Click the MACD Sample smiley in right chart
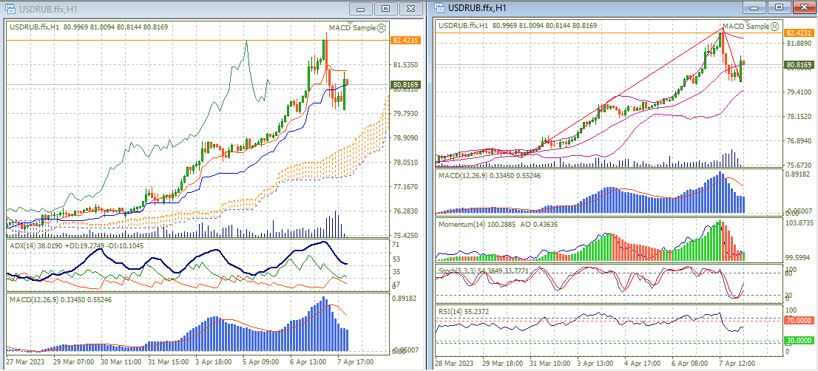 774,26
